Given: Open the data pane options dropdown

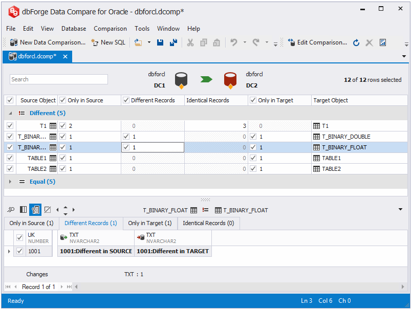Looking at the screenshot, I should click(x=400, y=209).
